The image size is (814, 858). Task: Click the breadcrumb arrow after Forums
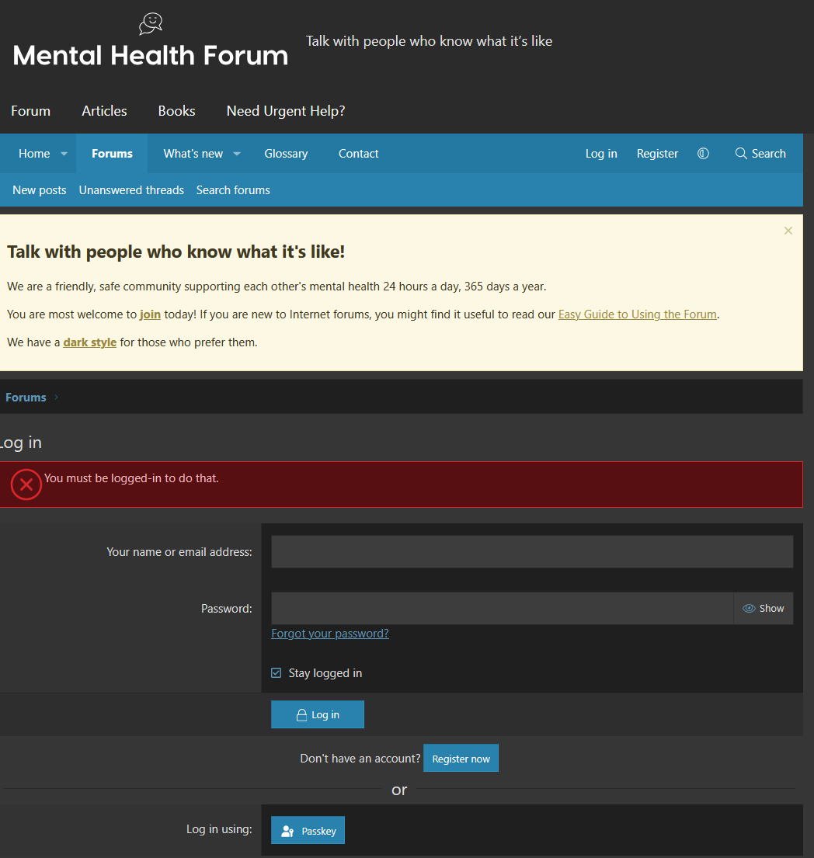coord(56,398)
